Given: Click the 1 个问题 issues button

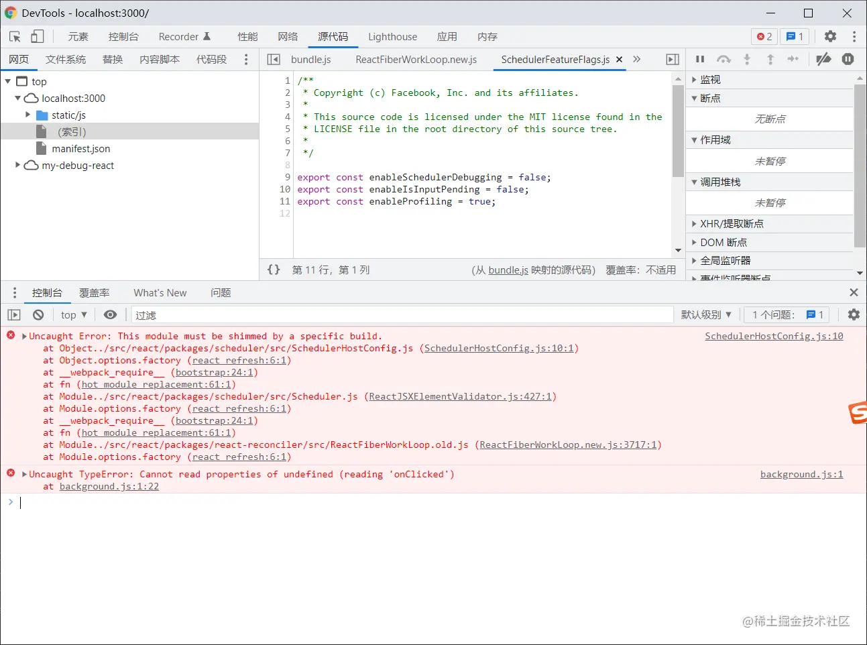Looking at the screenshot, I should tap(787, 314).
